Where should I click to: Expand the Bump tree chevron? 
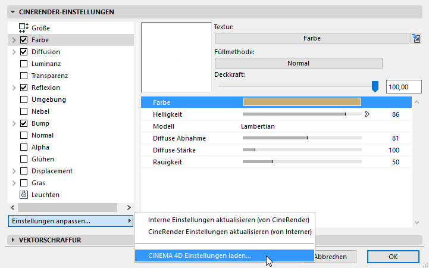click(14, 123)
